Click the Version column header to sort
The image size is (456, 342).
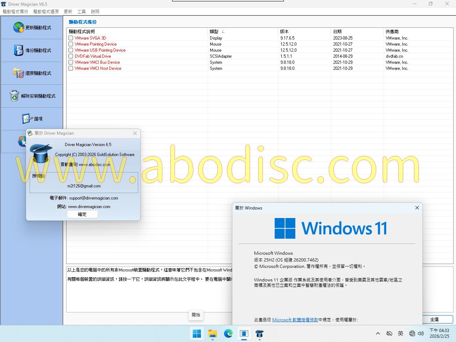[x=284, y=32]
